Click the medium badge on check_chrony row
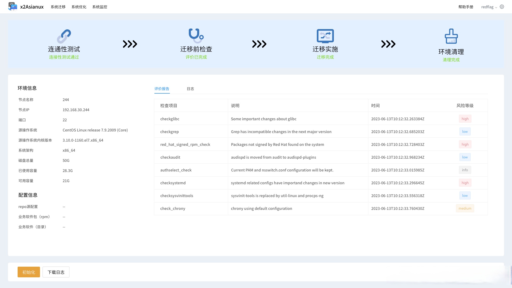Image resolution: width=512 pixels, height=288 pixels. click(x=465, y=208)
